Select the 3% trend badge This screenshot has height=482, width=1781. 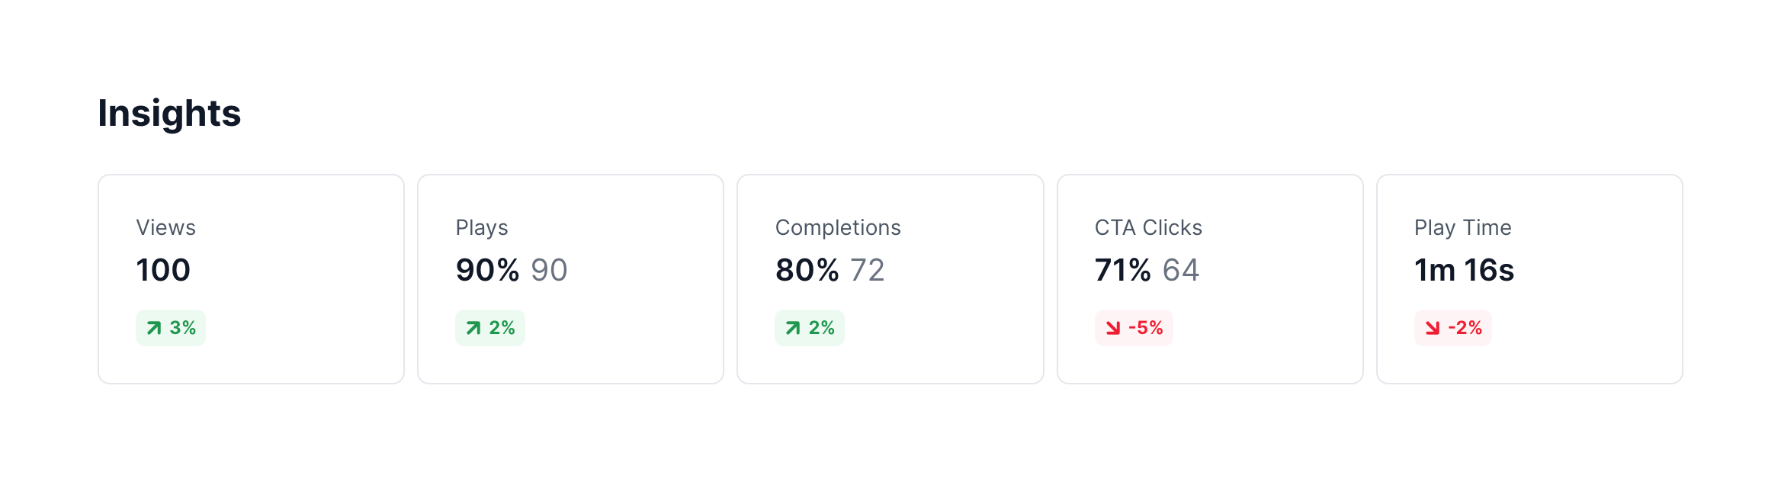[x=171, y=328]
